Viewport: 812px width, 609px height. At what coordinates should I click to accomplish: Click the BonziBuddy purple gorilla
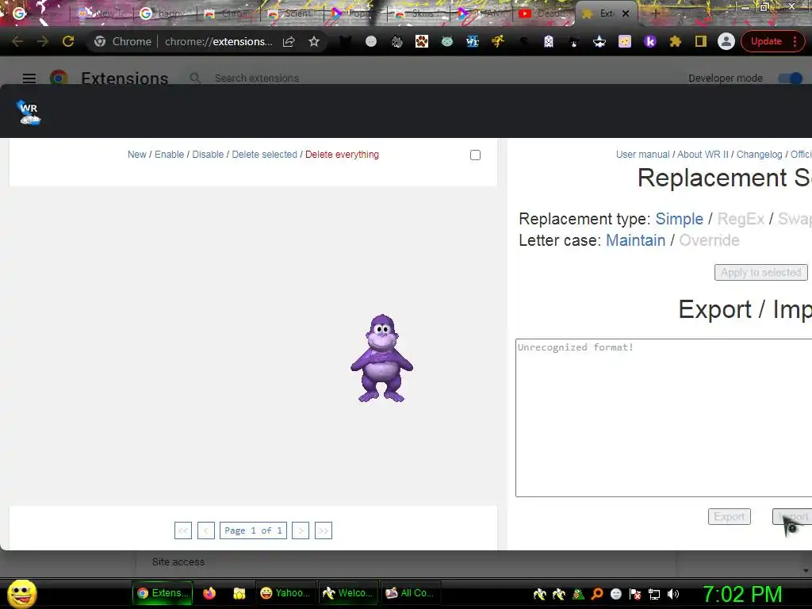tap(381, 358)
